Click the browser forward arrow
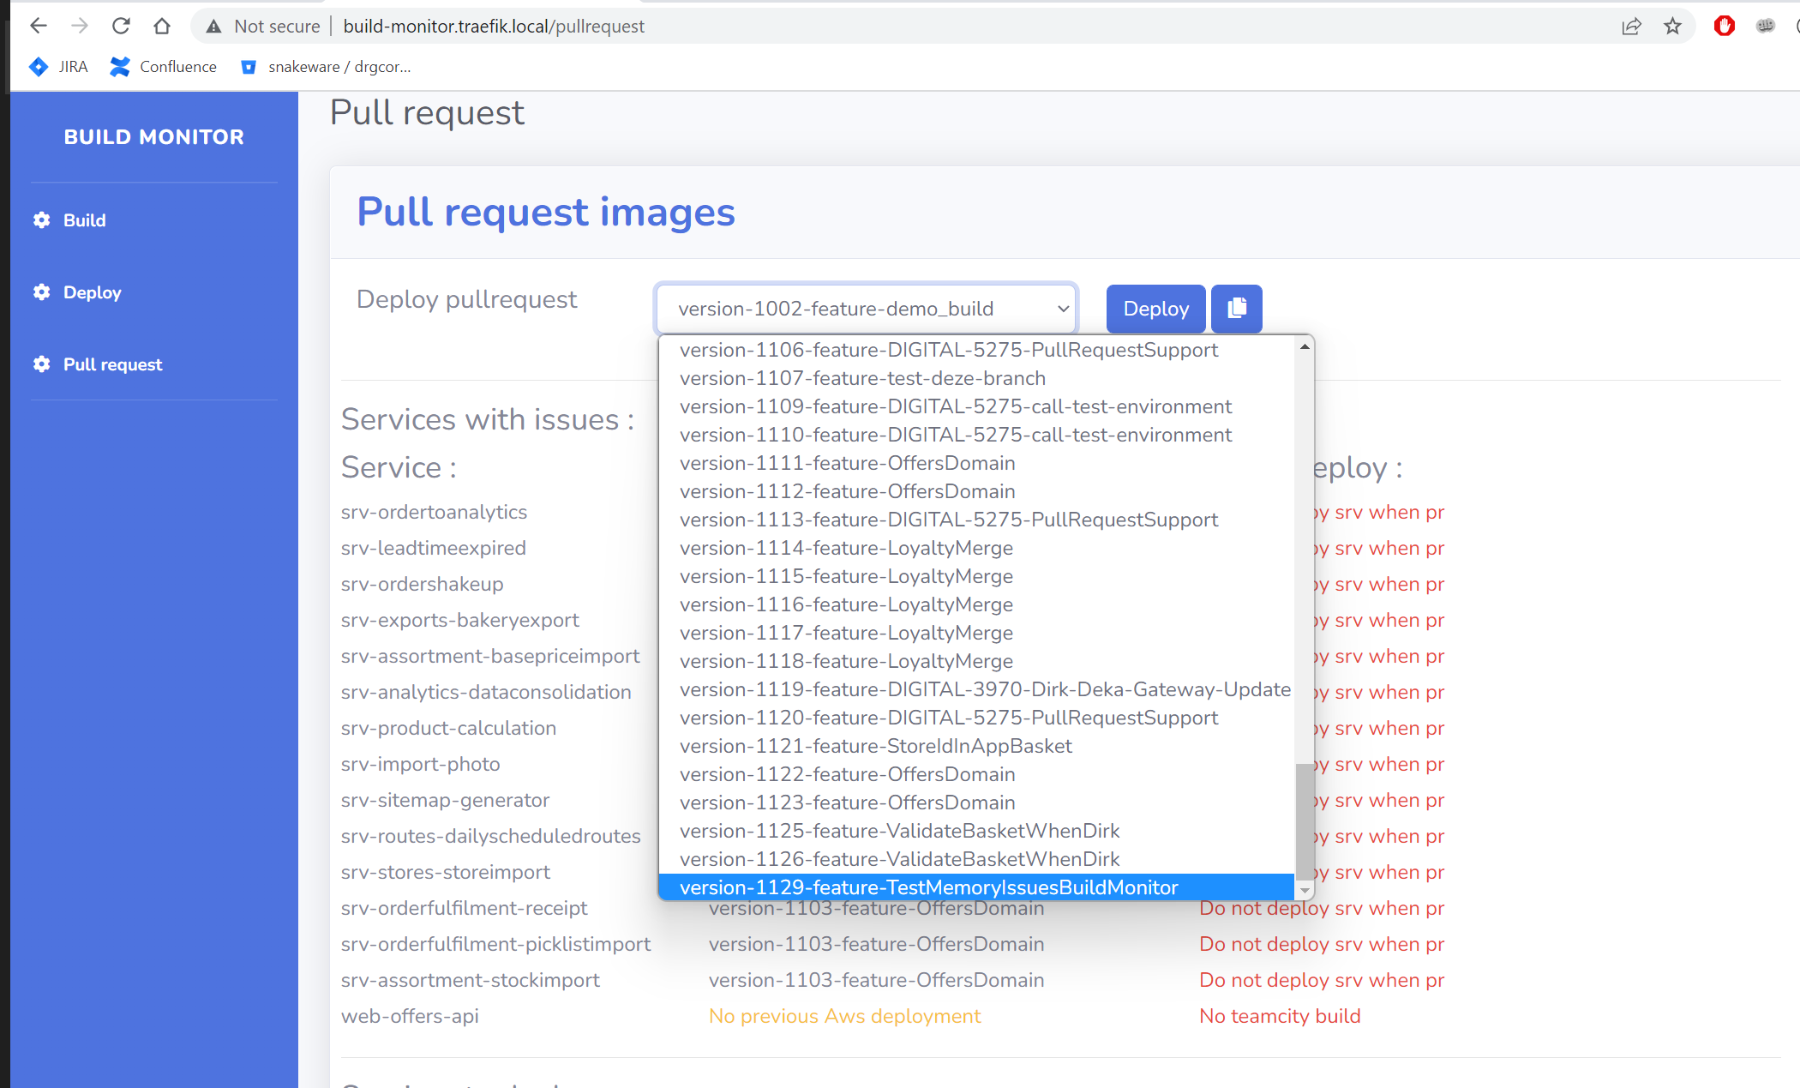This screenshot has width=1800, height=1088. coord(80,26)
